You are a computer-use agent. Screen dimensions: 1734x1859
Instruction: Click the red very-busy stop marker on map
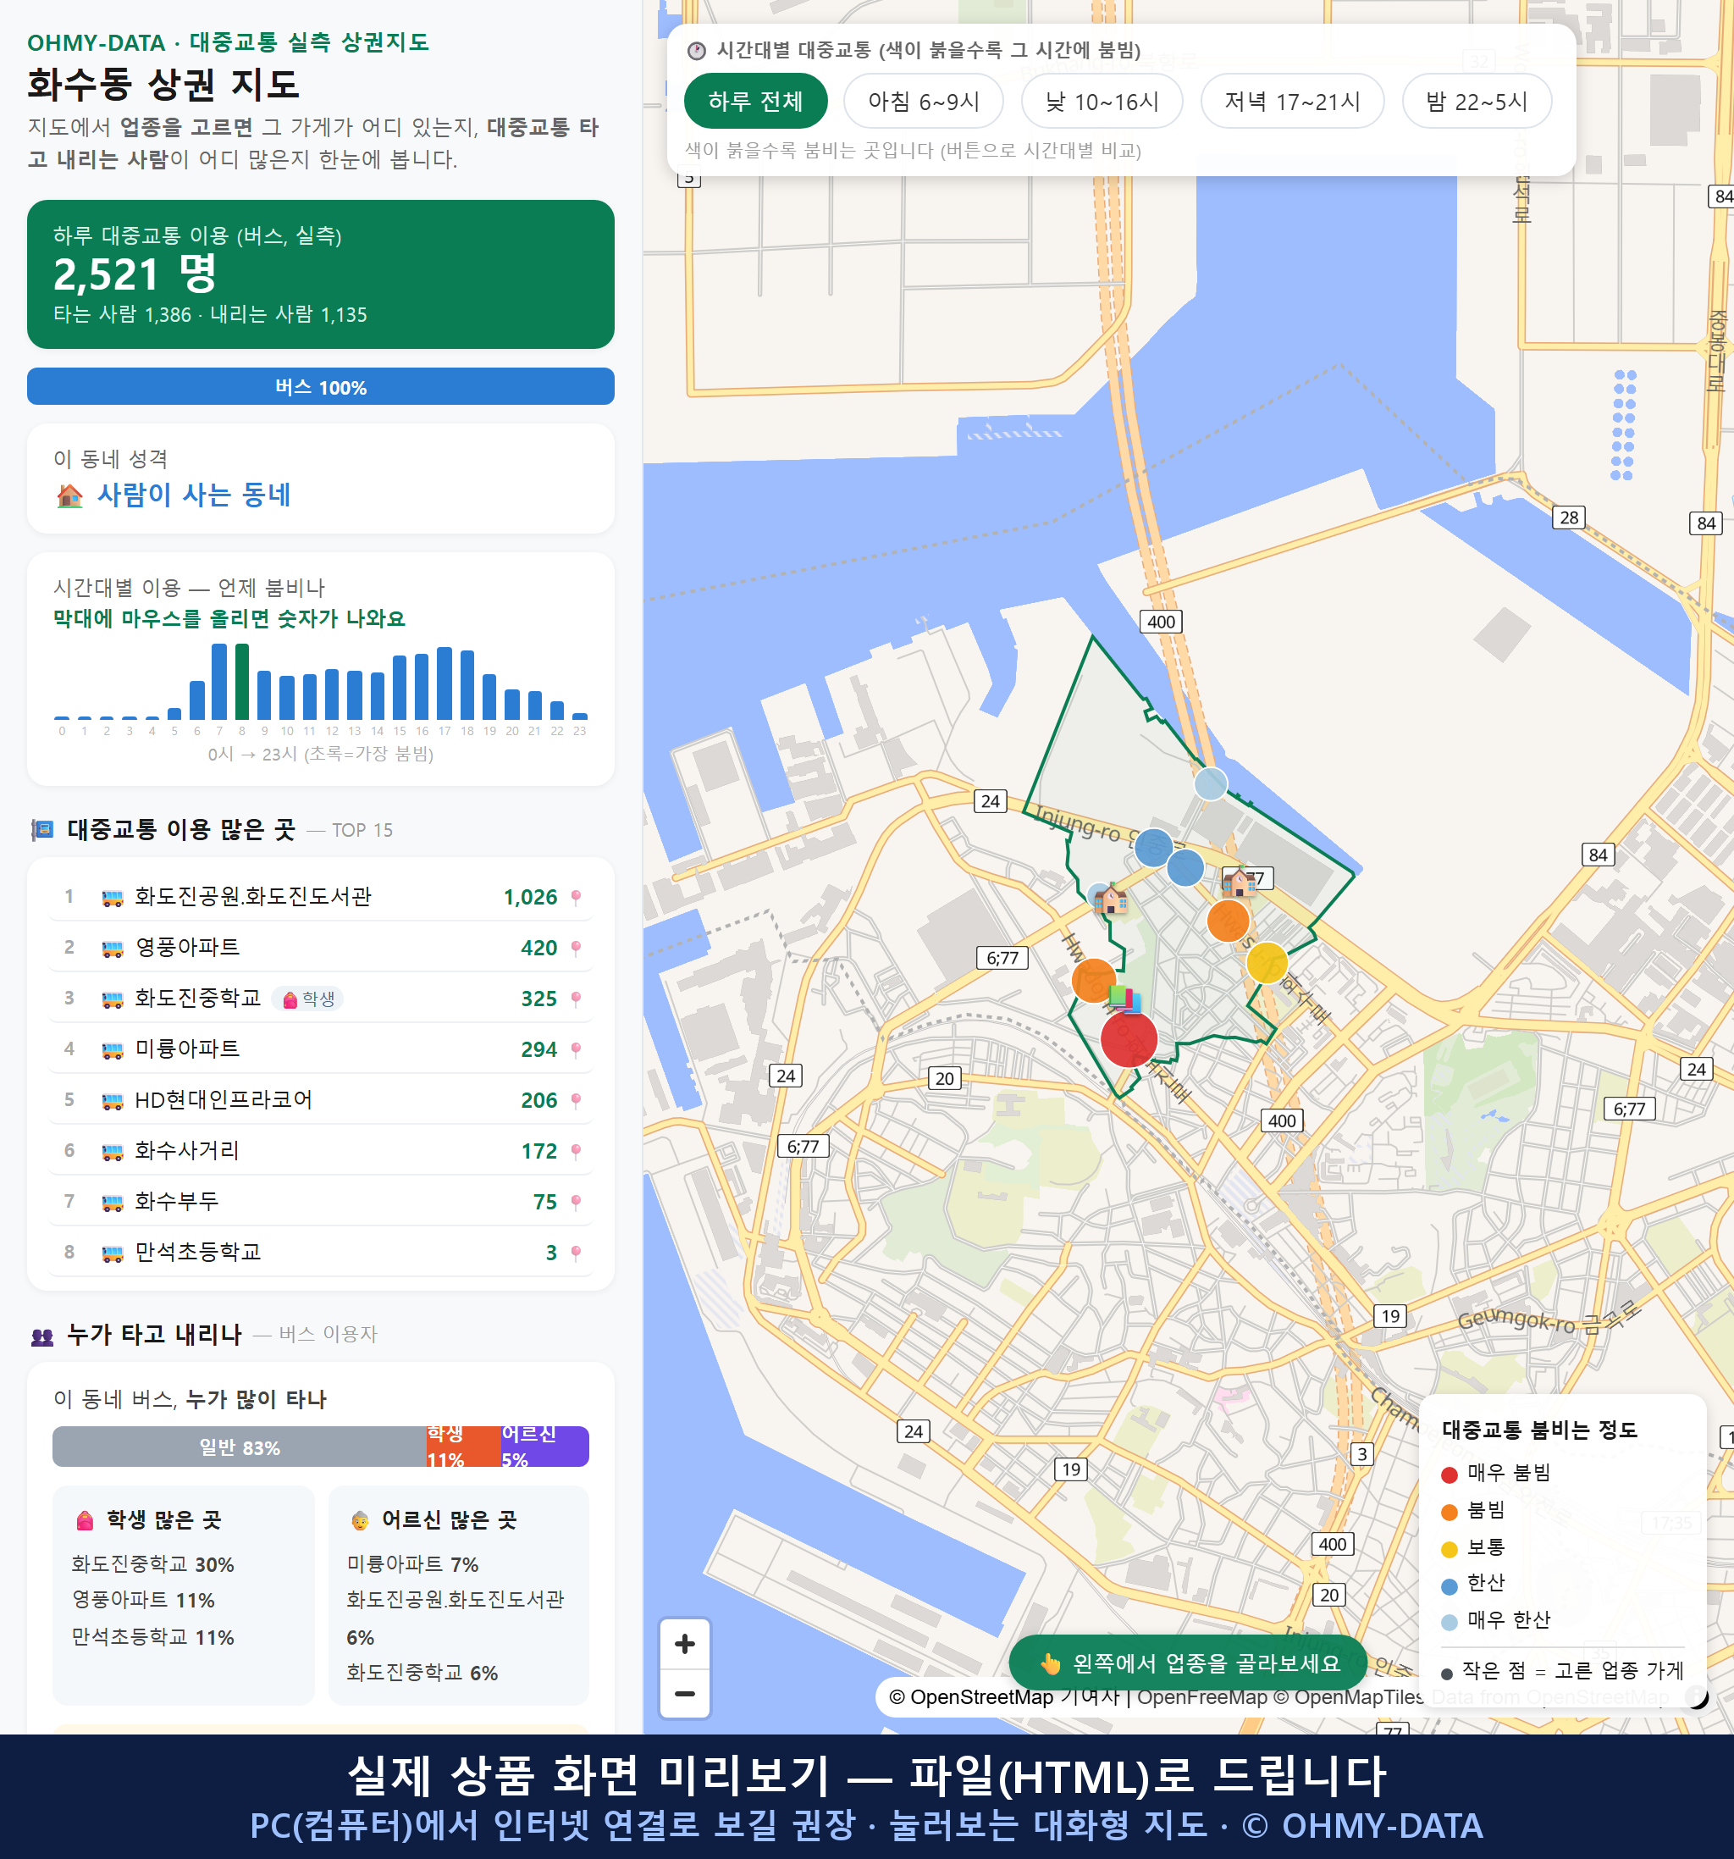1129,1039
